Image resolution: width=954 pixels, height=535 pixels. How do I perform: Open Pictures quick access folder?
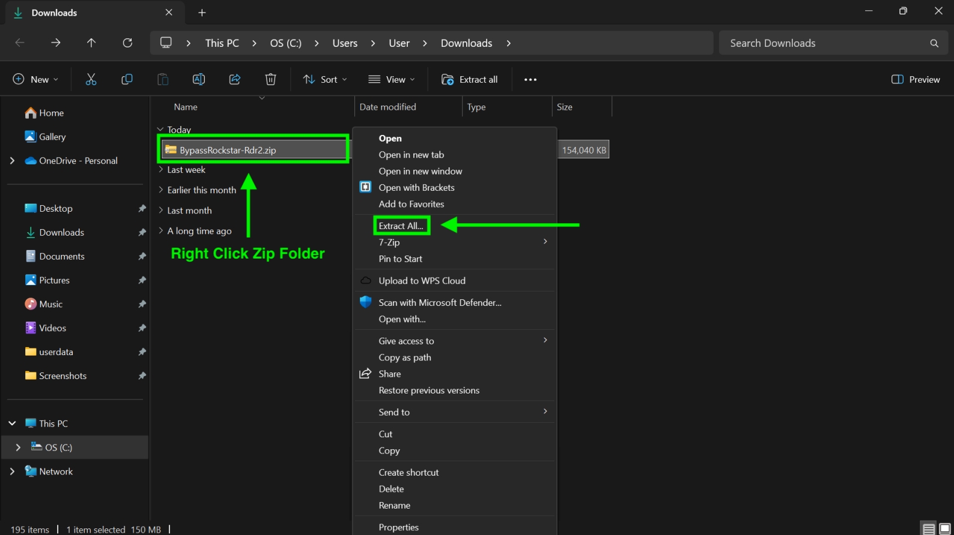(x=47, y=280)
